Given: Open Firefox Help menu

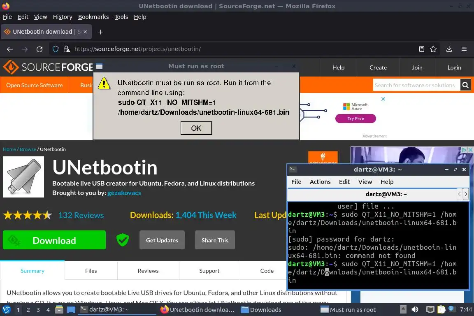Looking at the screenshot, I should (x=140, y=17).
